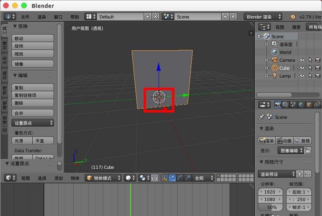Open the 3D view 选择 menu
Viewport: 322px width, 216px height.
[x=42, y=178]
